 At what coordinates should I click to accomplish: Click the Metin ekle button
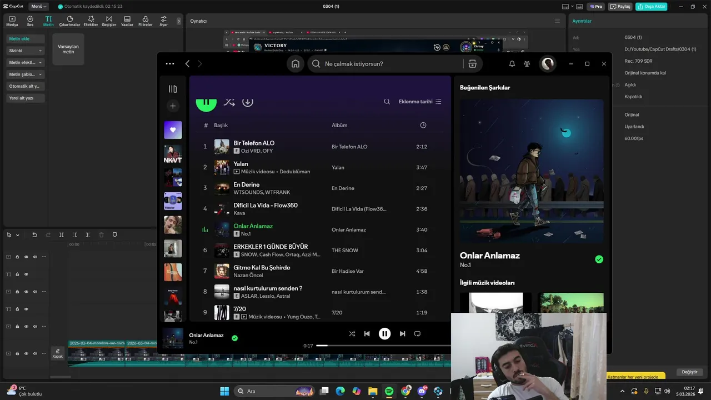26,39
